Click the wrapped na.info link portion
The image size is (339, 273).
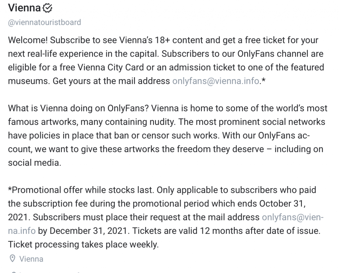pyautogui.click(x=22, y=231)
